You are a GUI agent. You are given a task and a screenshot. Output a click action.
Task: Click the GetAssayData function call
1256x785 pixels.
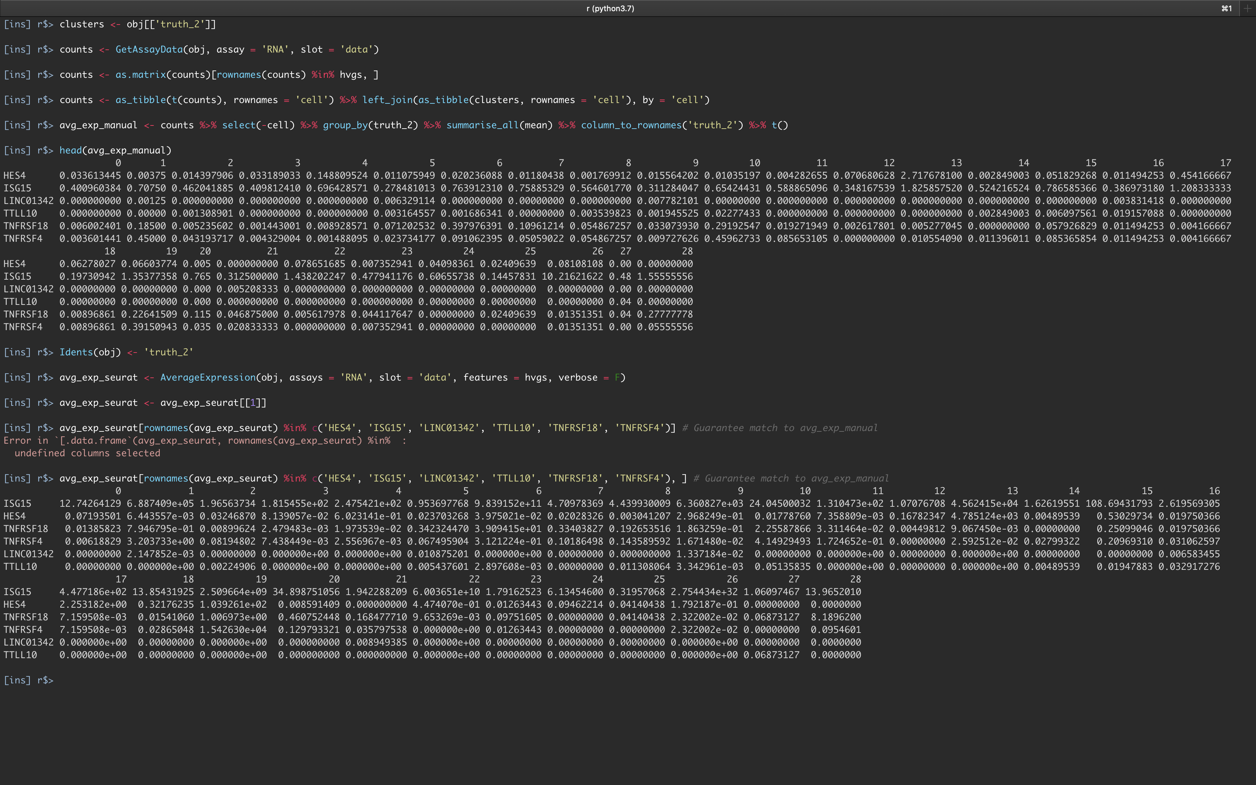149,49
